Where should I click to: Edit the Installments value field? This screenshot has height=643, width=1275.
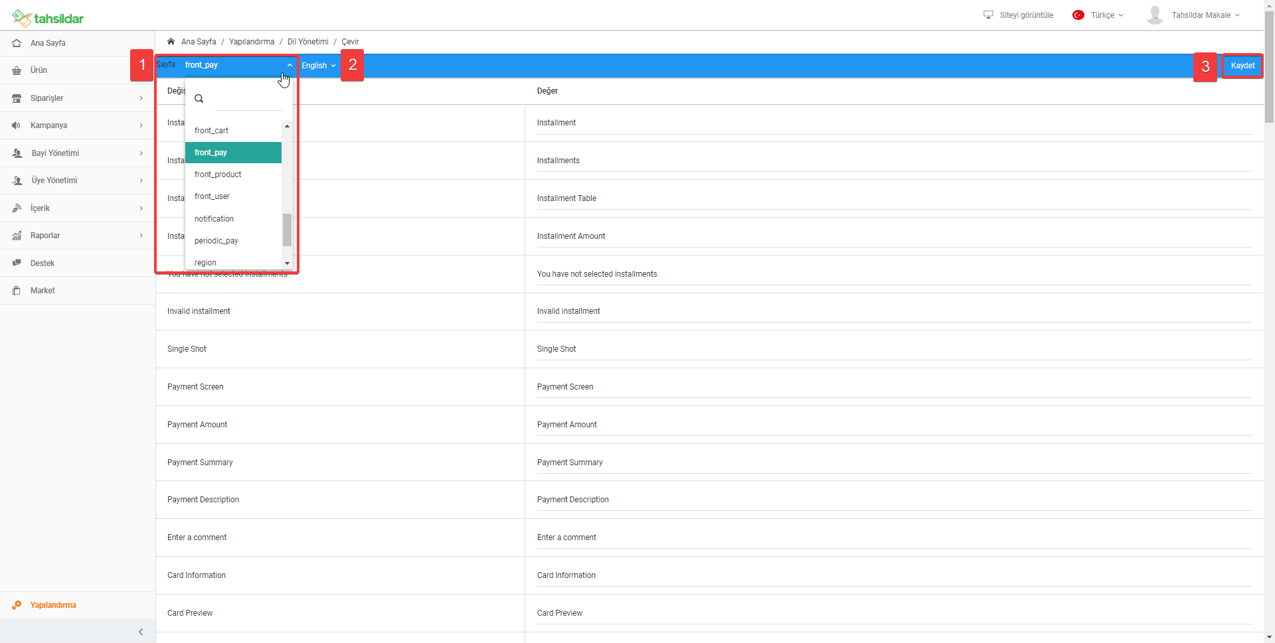[894, 161]
